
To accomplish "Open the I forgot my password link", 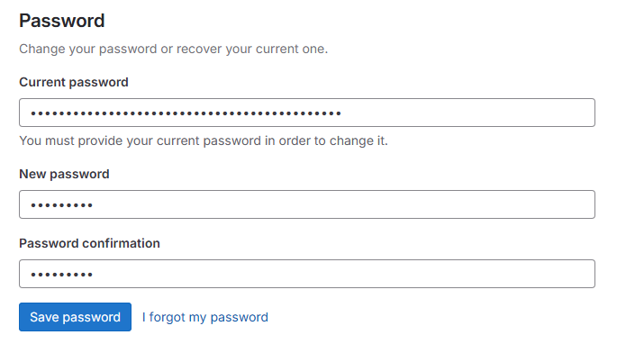I will (x=205, y=317).
